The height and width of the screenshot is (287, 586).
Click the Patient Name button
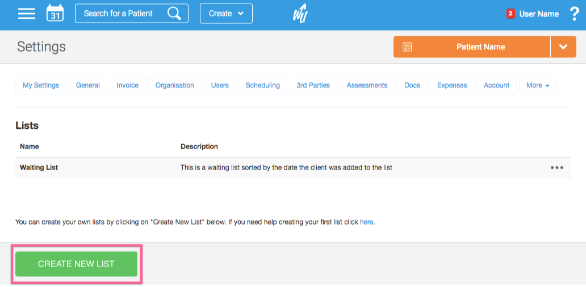[x=472, y=47]
